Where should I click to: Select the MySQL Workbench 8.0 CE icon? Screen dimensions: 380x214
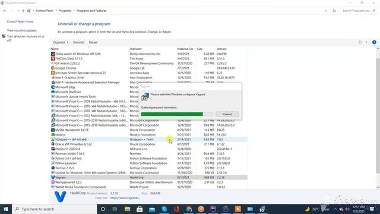point(53,130)
